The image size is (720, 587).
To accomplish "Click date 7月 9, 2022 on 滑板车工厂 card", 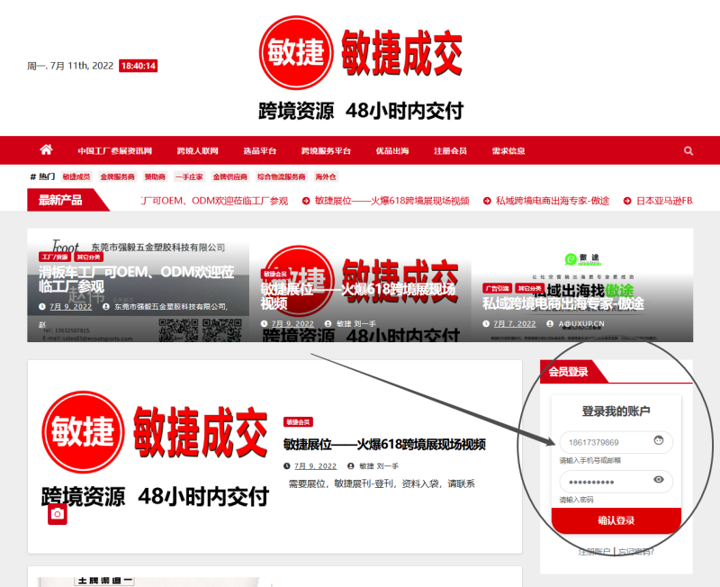I will coord(71,306).
